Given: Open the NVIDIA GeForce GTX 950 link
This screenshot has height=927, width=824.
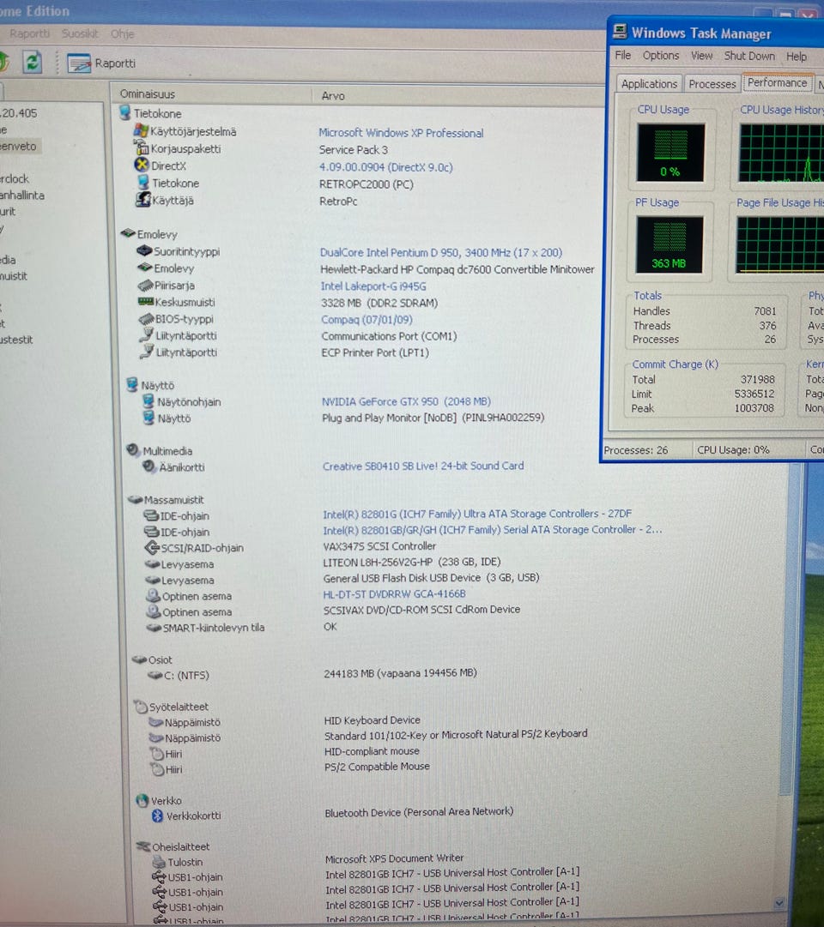Looking at the screenshot, I should 406,401.
